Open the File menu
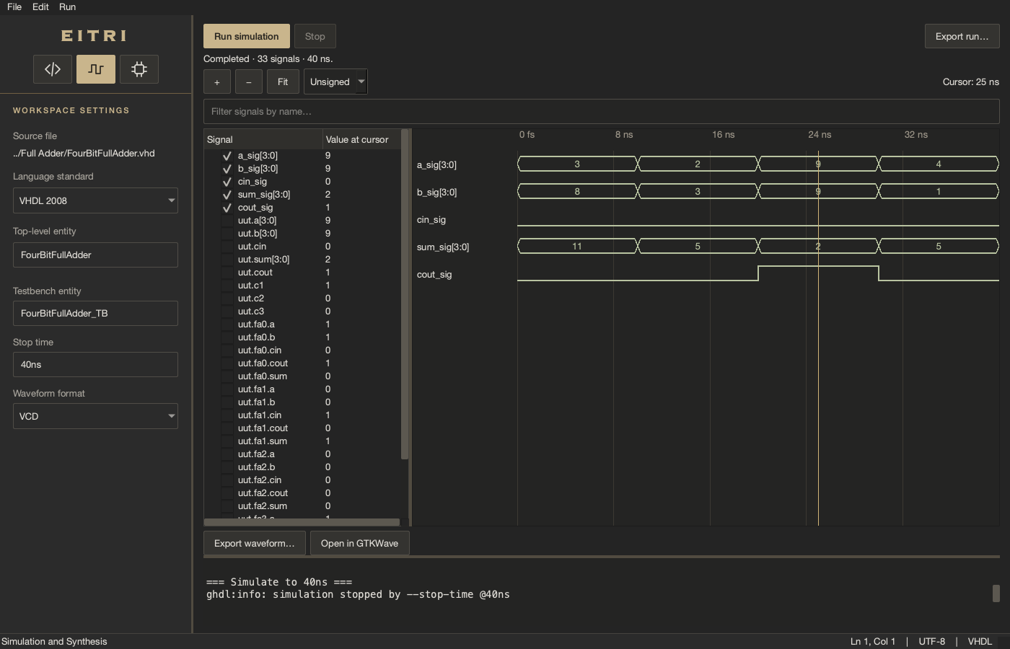The height and width of the screenshot is (649, 1010). 14,6
